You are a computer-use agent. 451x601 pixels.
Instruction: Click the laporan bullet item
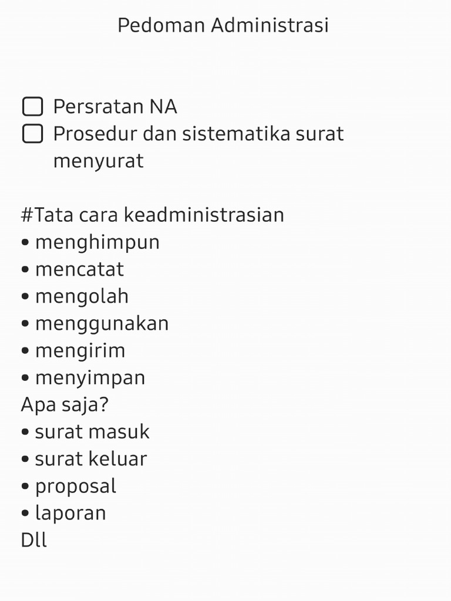[x=63, y=513]
